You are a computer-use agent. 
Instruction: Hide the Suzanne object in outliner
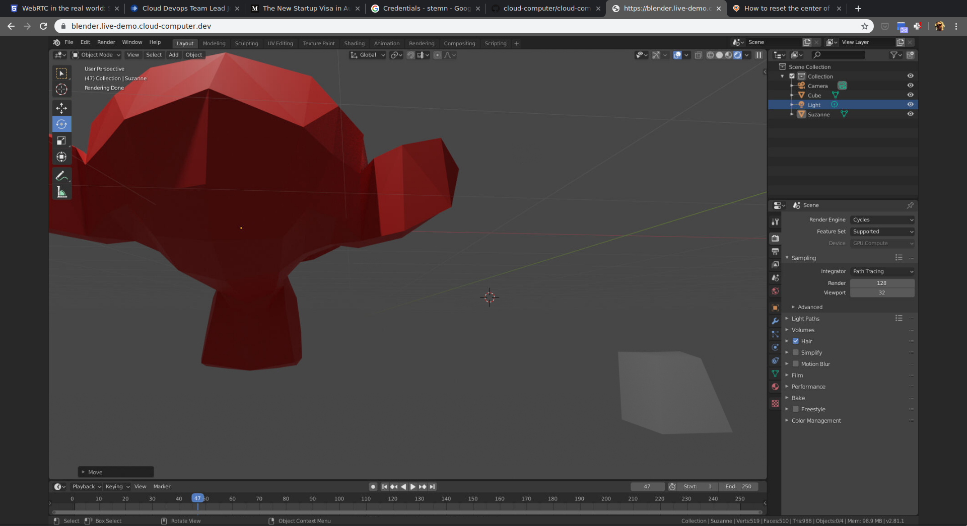click(x=910, y=114)
